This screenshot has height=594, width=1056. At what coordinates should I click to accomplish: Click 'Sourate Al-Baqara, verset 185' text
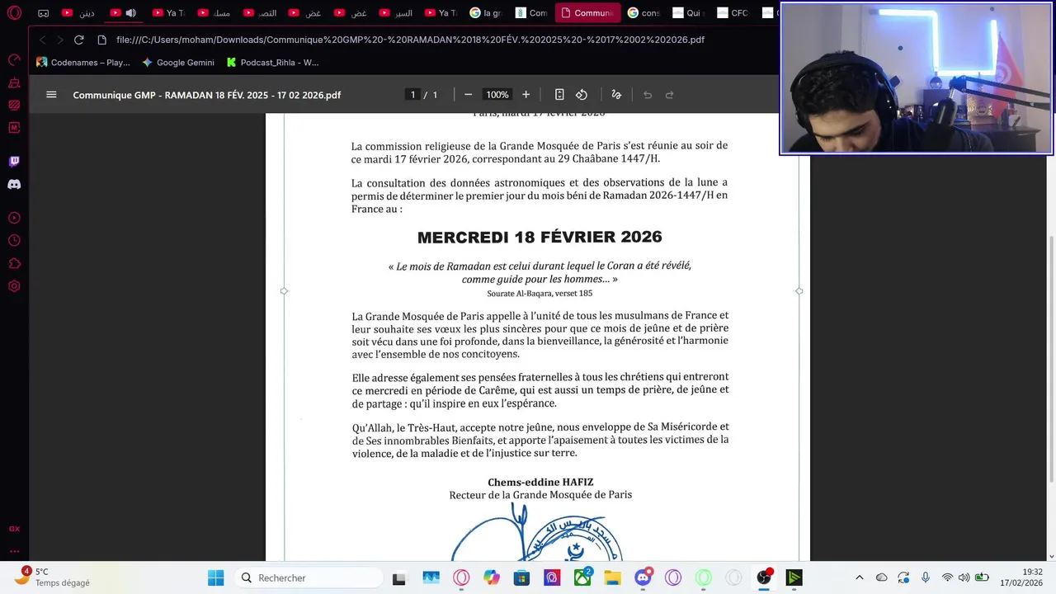tap(540, 293)
